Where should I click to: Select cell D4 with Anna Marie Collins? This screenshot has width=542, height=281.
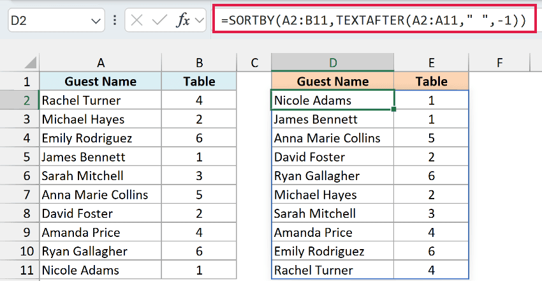333,138
